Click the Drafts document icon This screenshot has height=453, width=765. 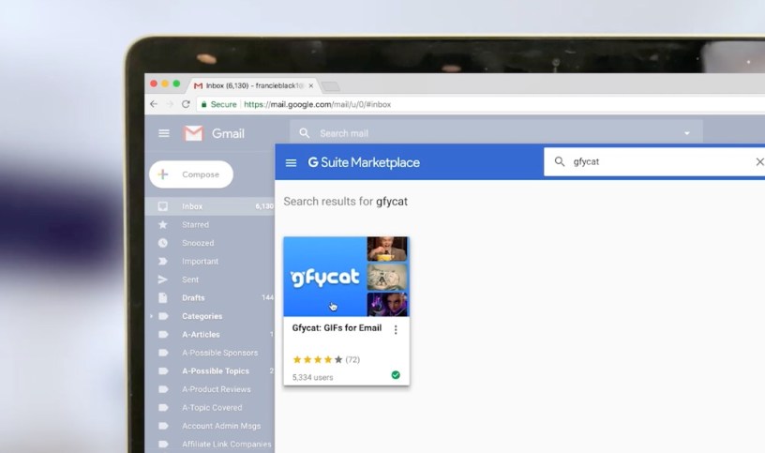tap(163, 297)
